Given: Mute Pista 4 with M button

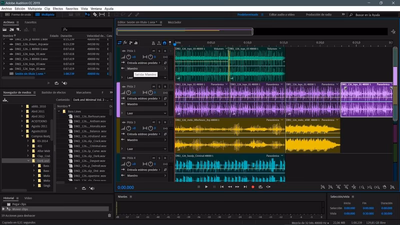Looking at the screenshot, I should coord(153,158).
